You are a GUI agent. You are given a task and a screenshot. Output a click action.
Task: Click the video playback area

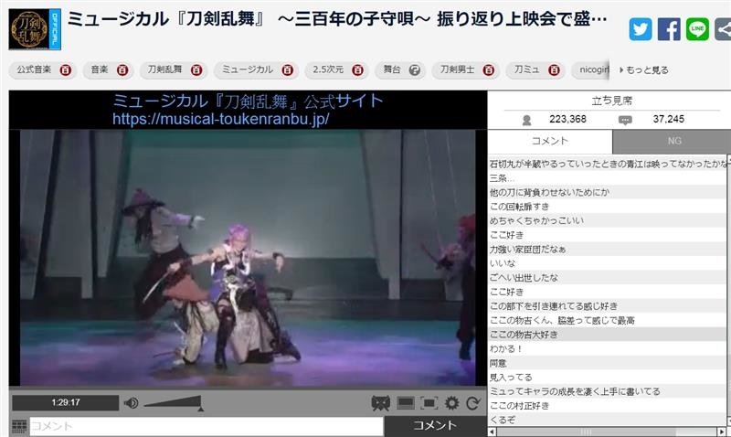pyautogui.click(x=248, y=258)
